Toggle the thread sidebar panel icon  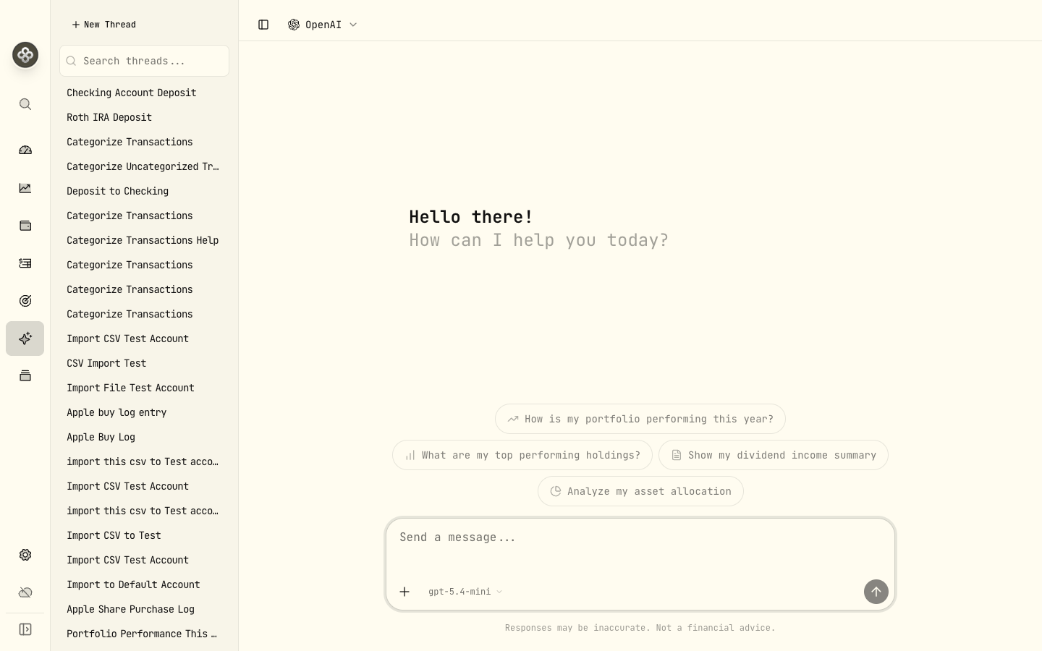[263, 25]
